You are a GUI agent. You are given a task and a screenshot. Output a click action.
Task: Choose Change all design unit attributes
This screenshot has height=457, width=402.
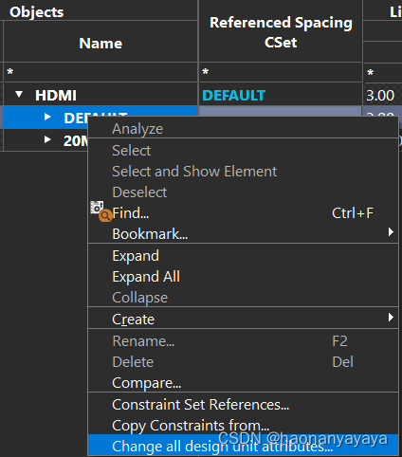(243, 446)
